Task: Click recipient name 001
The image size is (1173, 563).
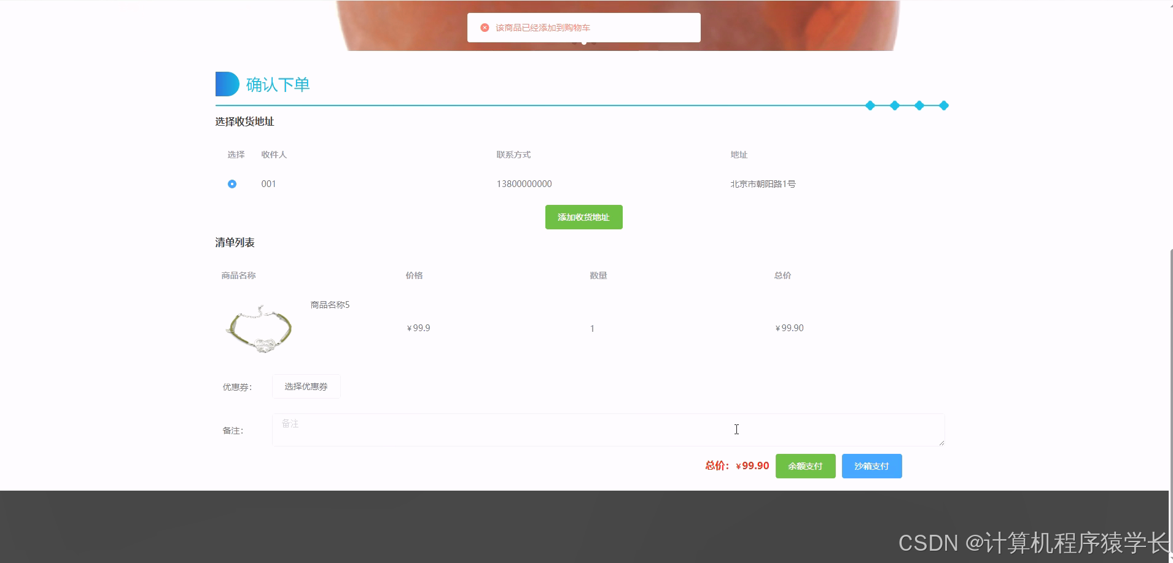Action: click(268, 184)
